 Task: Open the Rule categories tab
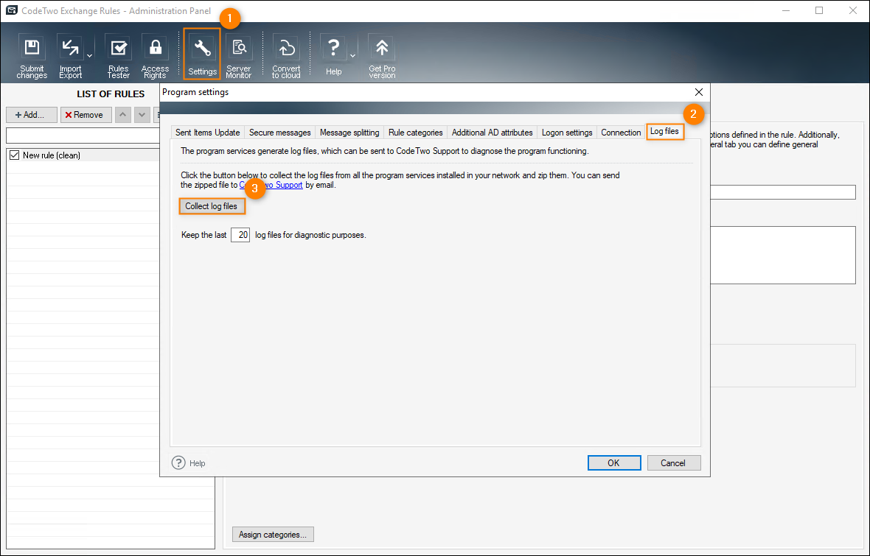[416, 133]
